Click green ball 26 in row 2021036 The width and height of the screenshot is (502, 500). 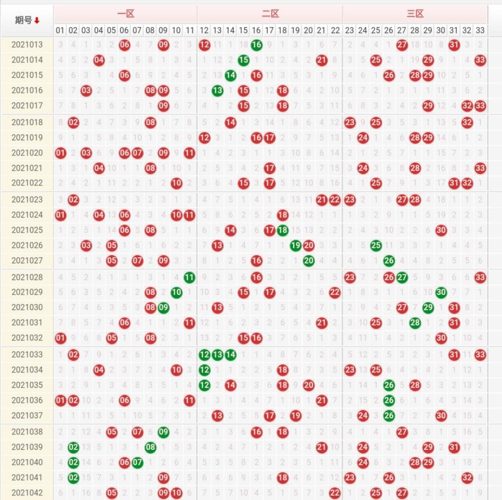(x=389, y=400)
